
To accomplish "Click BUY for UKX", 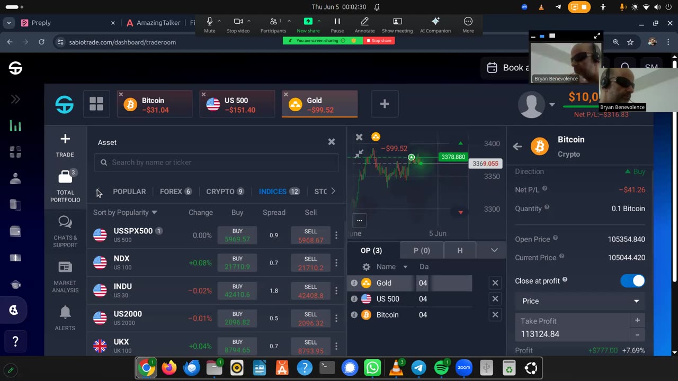I will [237, 346].
